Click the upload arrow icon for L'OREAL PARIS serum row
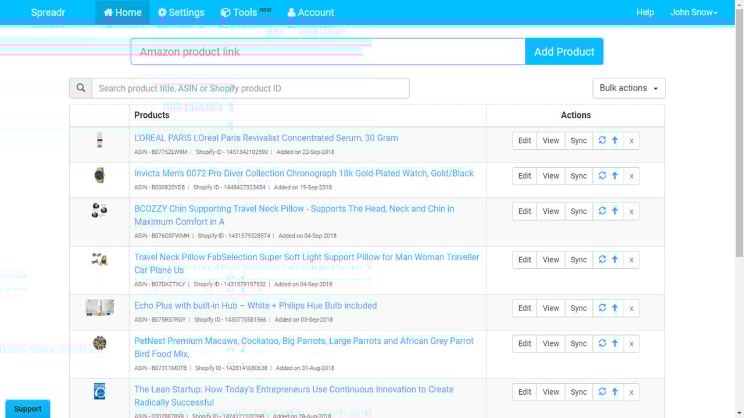This screenshot has width=744, height=418. pyautogui.click(x=614, y=140)
